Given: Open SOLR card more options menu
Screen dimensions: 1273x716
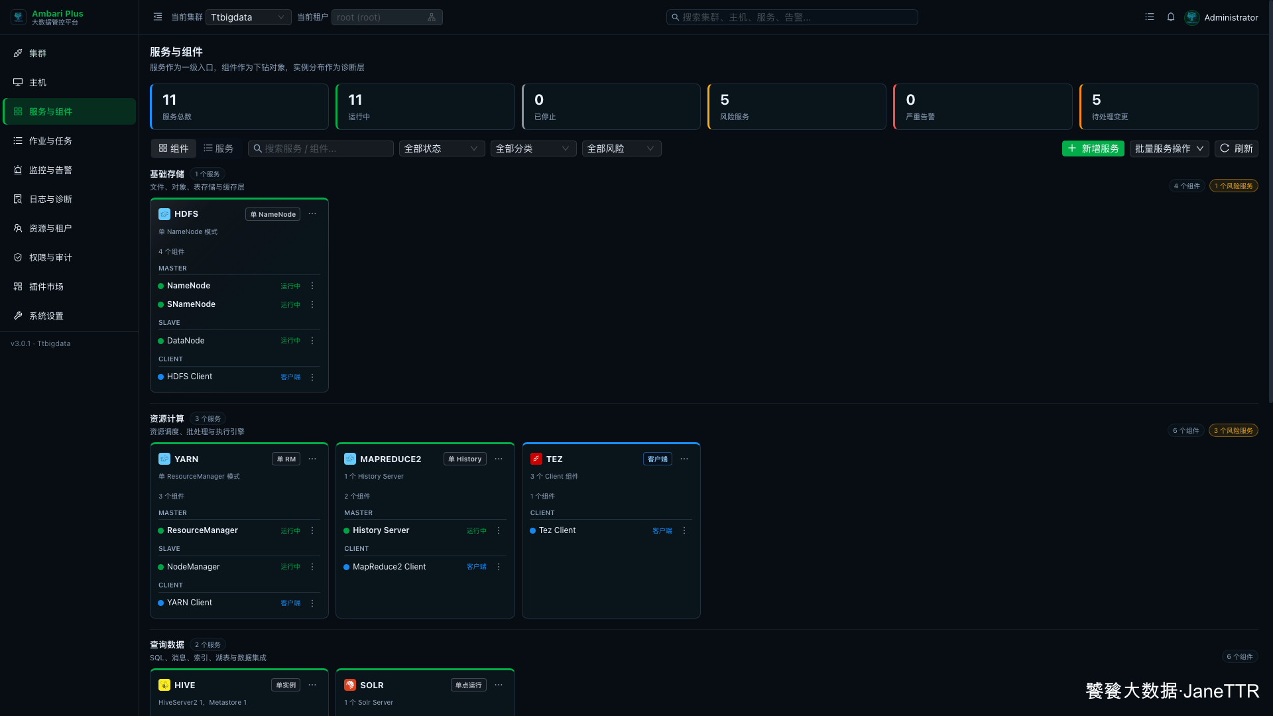Looking at the screenshot, I should (499, 685).
